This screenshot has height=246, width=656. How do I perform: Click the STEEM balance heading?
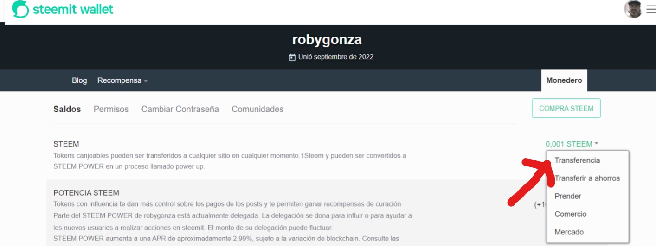point(66,144)
